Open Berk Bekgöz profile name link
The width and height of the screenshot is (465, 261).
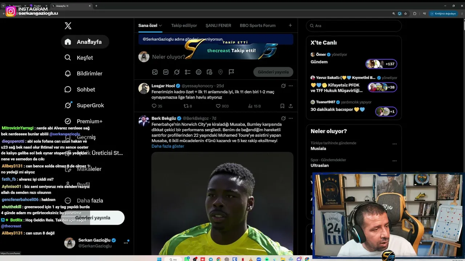pyautogui.click(x=164, y=119)
